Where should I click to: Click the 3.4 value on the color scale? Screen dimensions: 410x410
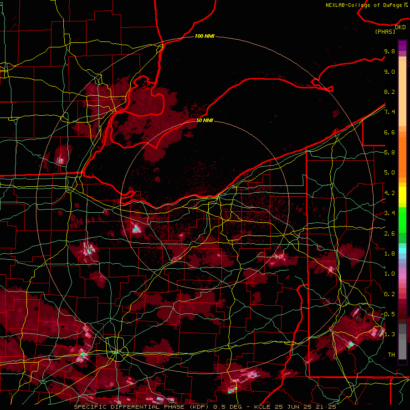pyautogui.click(x=389, y=213)
